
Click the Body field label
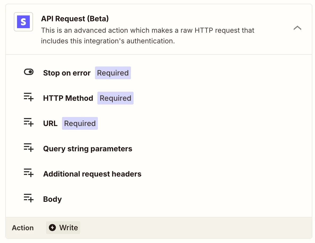pos(52,199)
